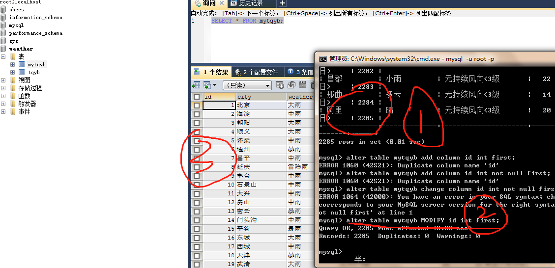Click the mysql> prompt line in cmd
The image size is (555, 268).
pos(330,252)
